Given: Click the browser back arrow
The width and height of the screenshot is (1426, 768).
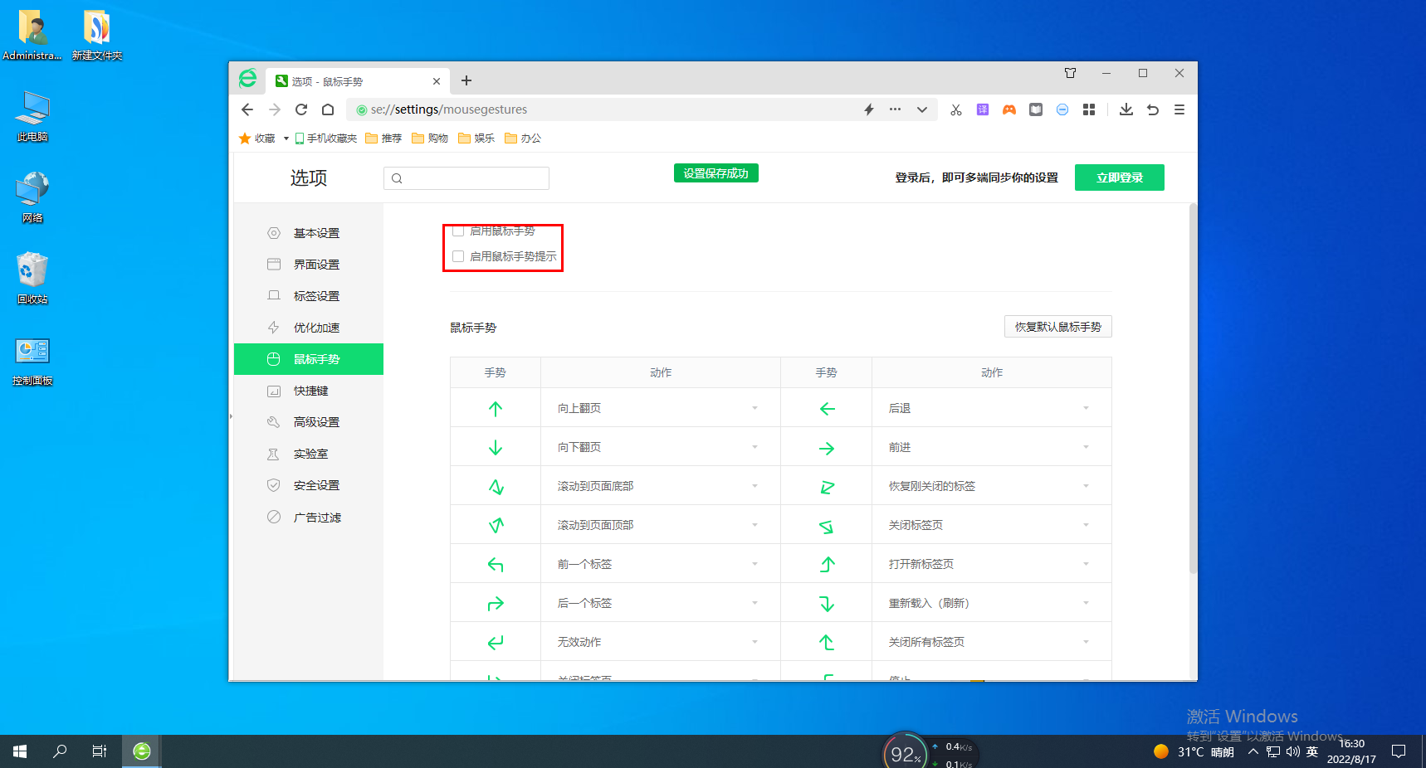Looking at the screenshot, I should [x=247, y=109].
